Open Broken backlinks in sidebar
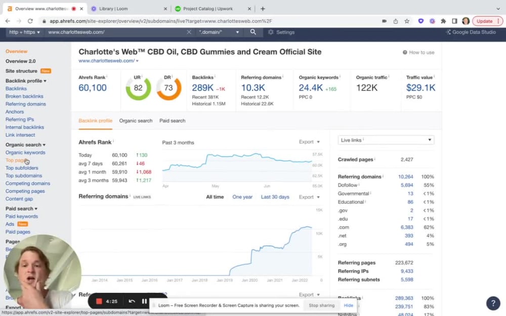The image size is (506, 316). (24, 96)
